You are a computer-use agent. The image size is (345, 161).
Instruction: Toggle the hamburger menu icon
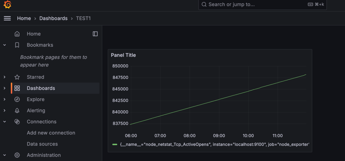click(x=7, y=18)
